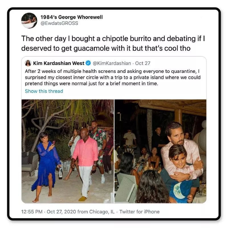The image size is (228, 228).
Task: Click the quoted private island tweet text
Action: point(113,77)
